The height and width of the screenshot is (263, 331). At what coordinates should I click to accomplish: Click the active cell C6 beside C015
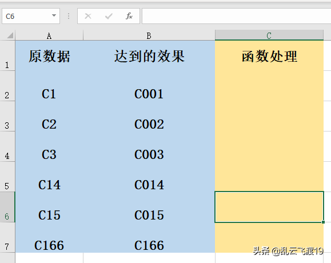269,207
